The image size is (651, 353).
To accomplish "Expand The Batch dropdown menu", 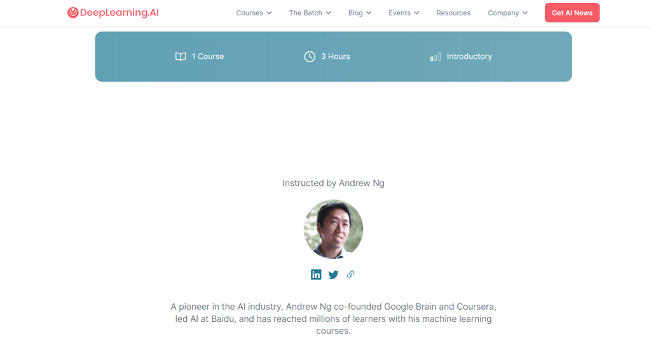I will coord(310,13).
